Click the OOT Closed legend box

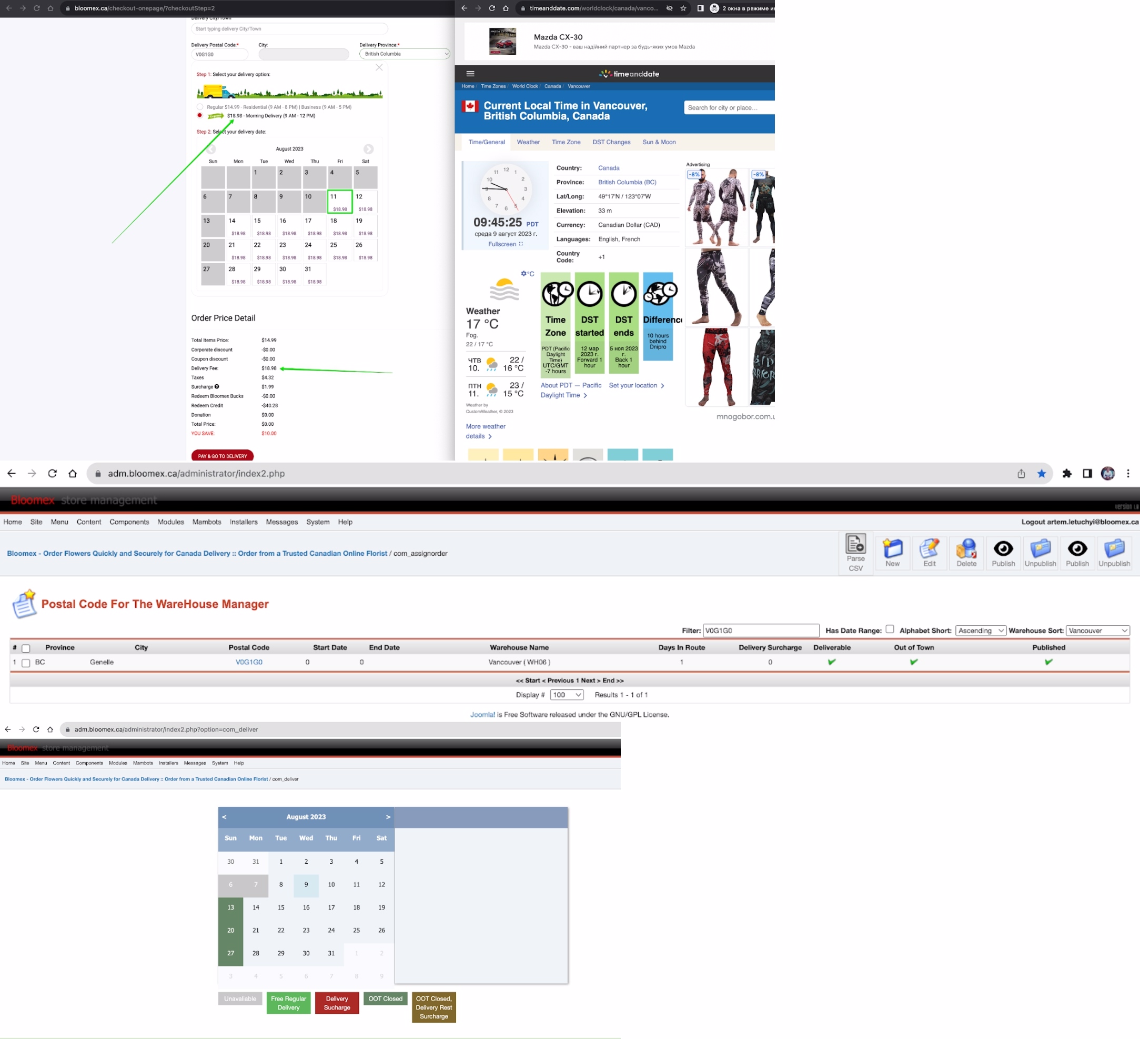pyautogui.click(x=385, y=998)
